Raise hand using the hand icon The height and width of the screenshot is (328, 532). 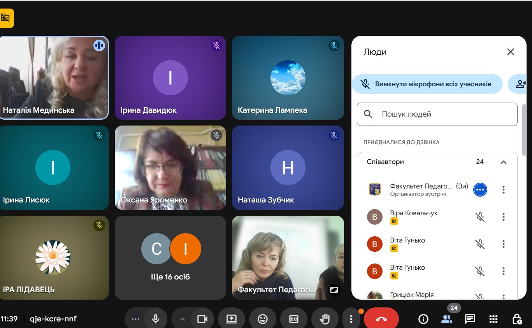pyautogui.click(x=325, y=319)
